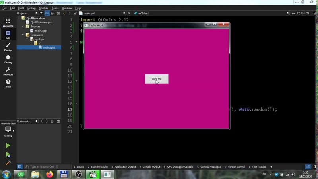Click the filter tree icon in Projects pane
This screenshot has height=179, width=318.
(x=41, y=13)
